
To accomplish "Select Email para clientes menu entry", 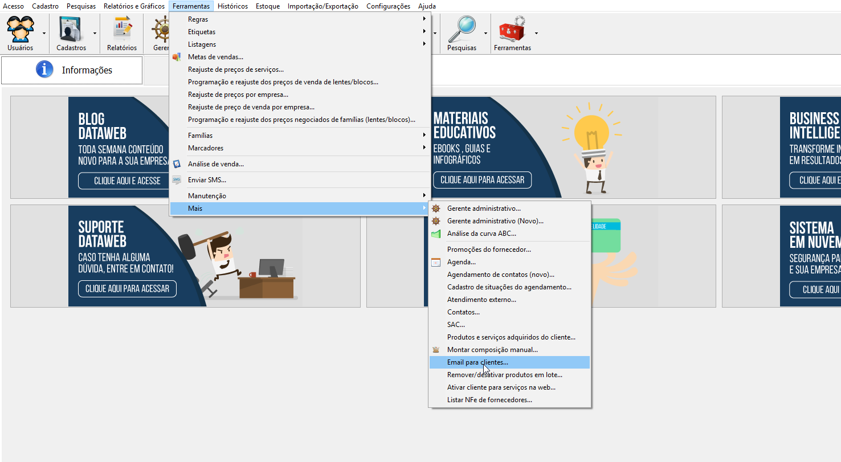I will pos(509,362).
